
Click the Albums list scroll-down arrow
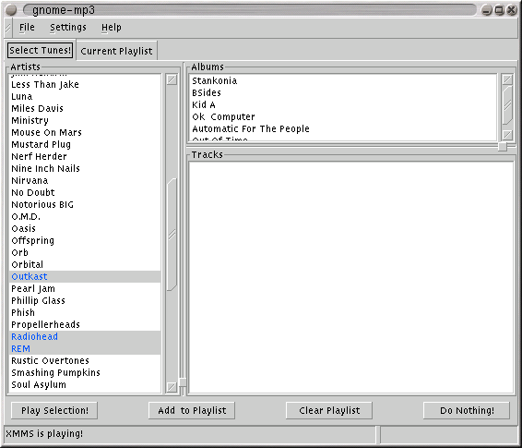pyautogui.click(x=507, y=135)
